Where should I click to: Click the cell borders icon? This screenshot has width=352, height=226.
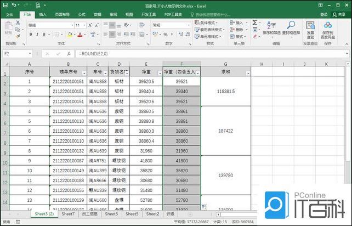click(57, 35)
